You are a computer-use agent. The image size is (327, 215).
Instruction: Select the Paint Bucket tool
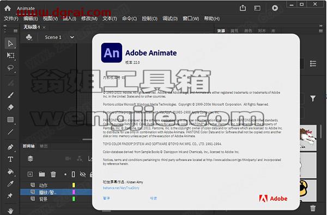(10, 172)
